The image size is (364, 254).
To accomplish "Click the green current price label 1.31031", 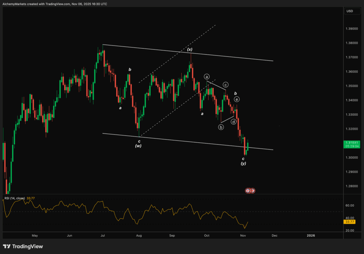I will pos(350,144).
